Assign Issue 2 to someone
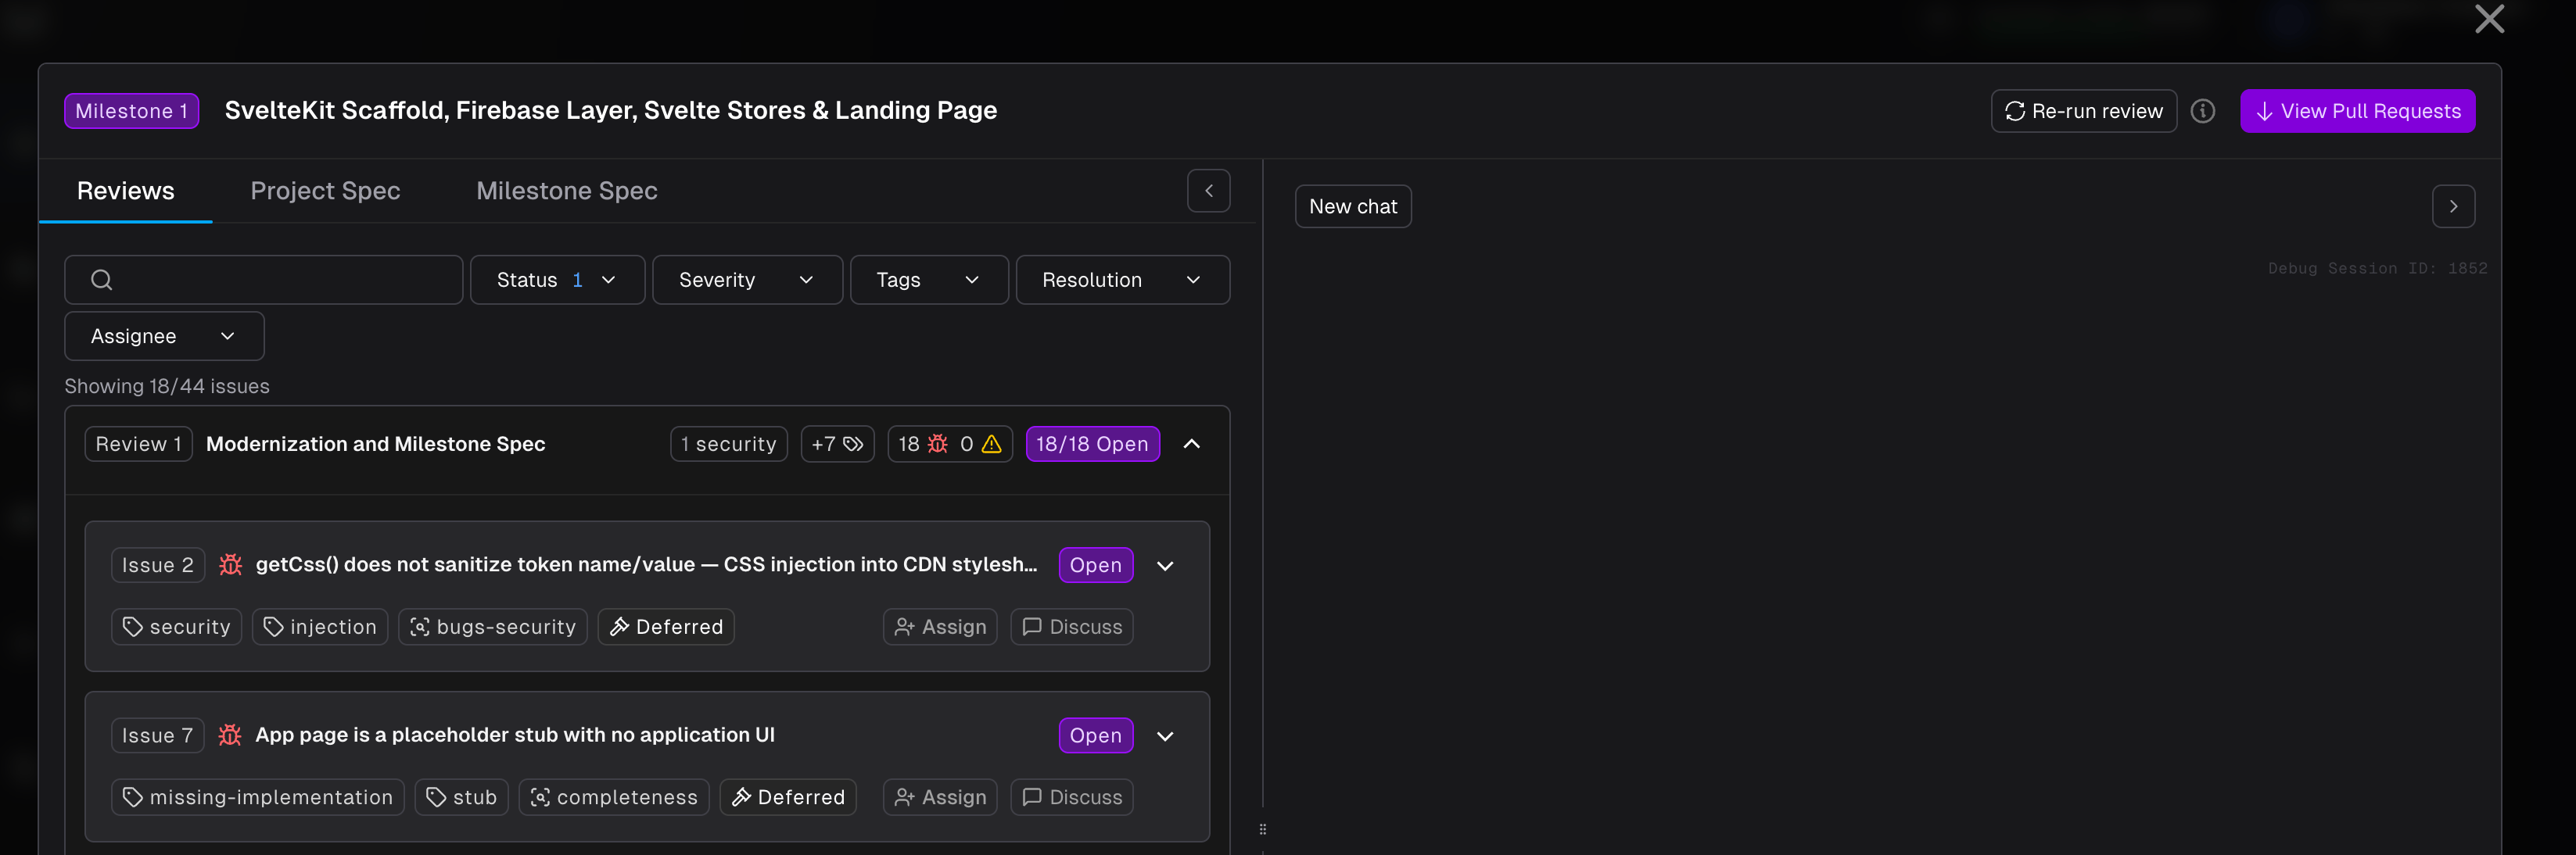 [x=940, y=628]
